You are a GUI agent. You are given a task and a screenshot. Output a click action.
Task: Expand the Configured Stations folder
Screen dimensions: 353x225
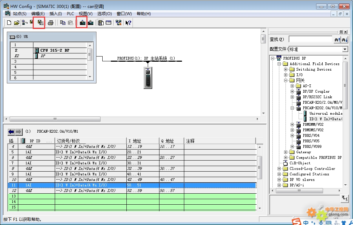point(279,174)
